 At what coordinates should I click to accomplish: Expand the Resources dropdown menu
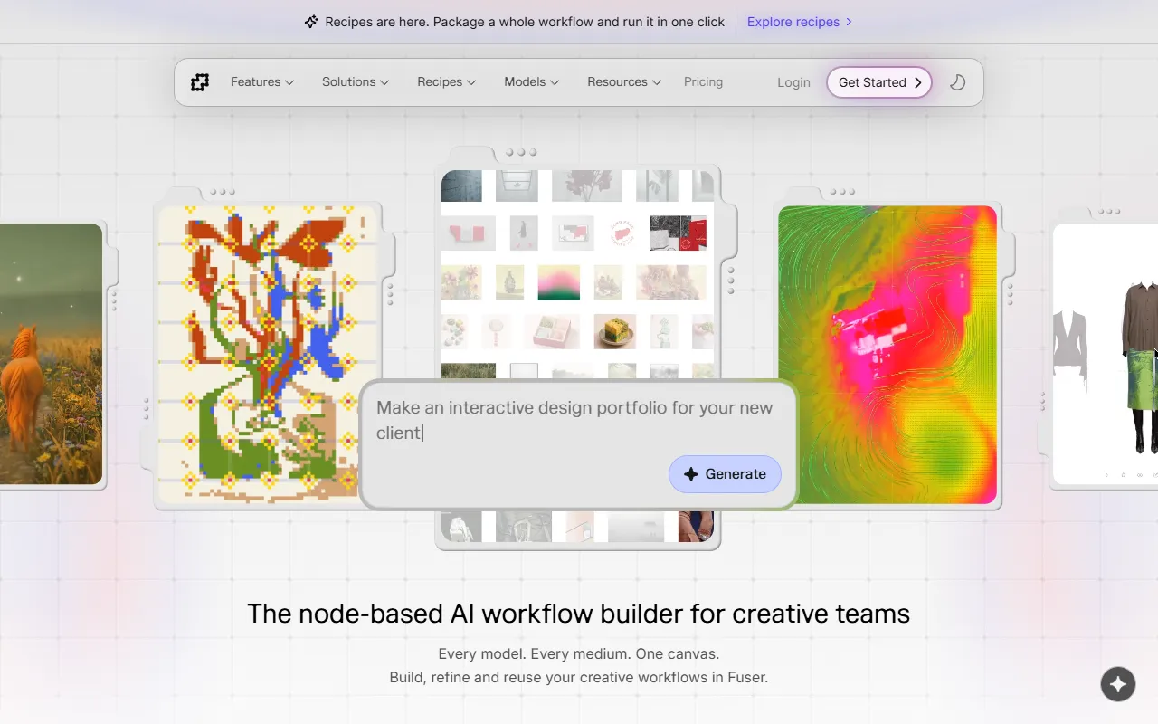click(x=624, y=81)
